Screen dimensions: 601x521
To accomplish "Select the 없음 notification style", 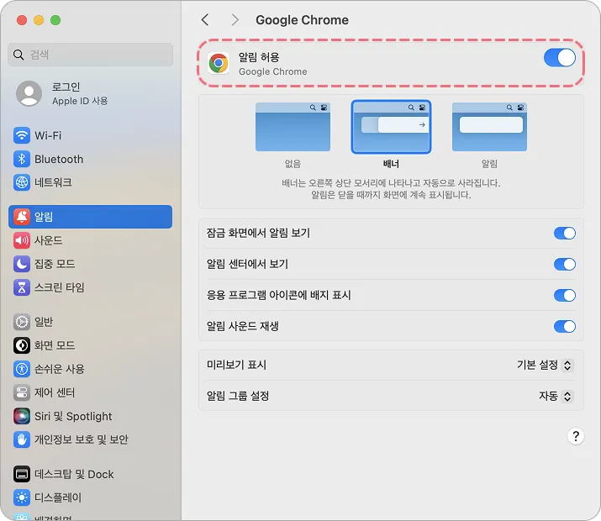I will (x=293, y=127).
